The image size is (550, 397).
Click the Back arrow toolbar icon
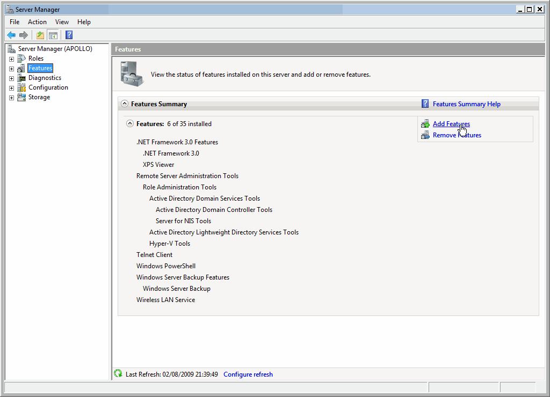pos(11,35)
